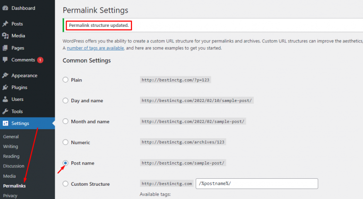This screenshot has height=199, width=363.
Task: Open the Settings menu in sidebar
Action: click(20, 124)
